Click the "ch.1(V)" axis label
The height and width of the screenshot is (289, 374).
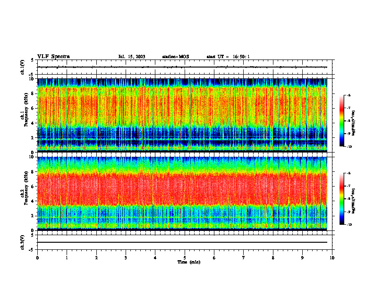23,67
